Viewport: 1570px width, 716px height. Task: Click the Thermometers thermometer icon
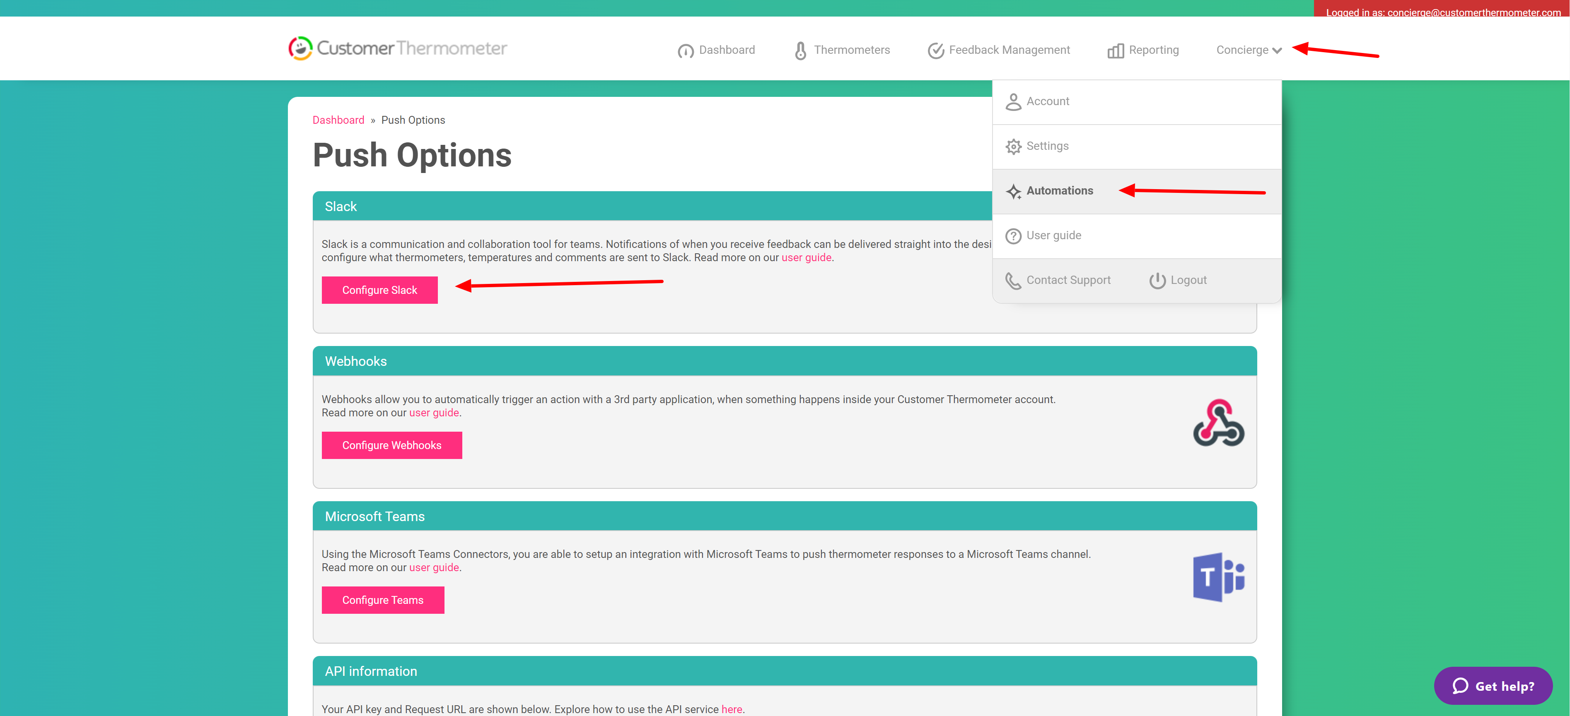tap(800, 50)
